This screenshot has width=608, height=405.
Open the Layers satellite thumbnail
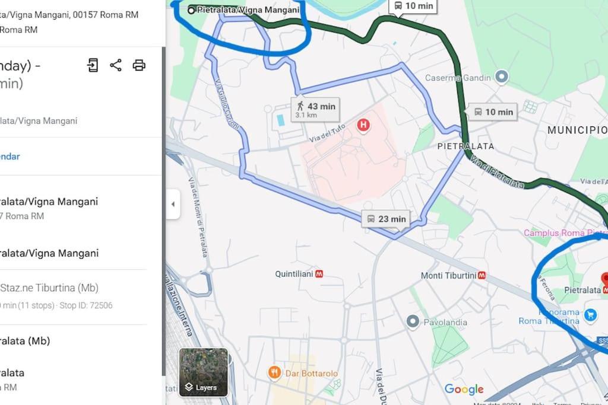(x=203, y=372)
